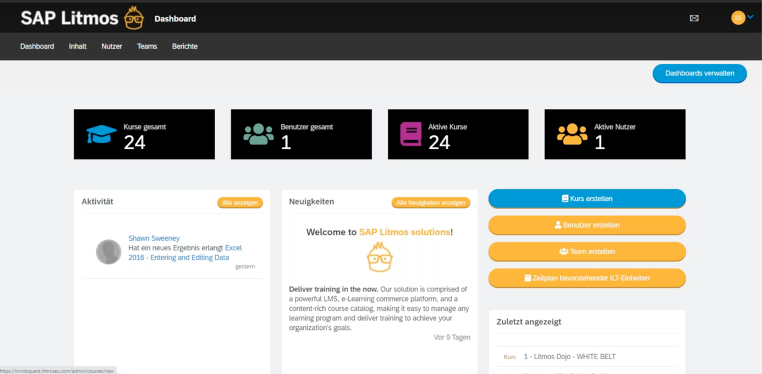Click the Vor 9 Tagen timestamp
The width and height of the screenshot is (762, 374).
click(452, 337)
